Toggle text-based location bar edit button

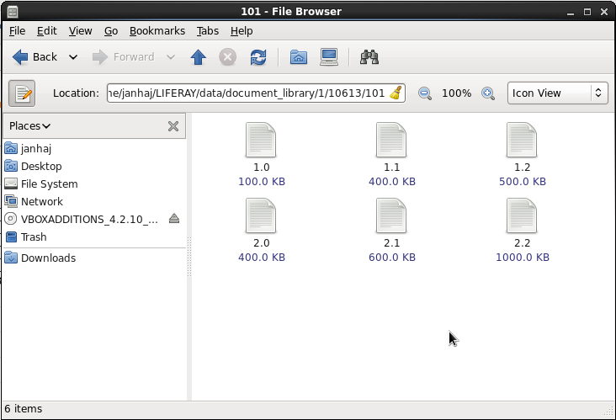click(22, 93)
